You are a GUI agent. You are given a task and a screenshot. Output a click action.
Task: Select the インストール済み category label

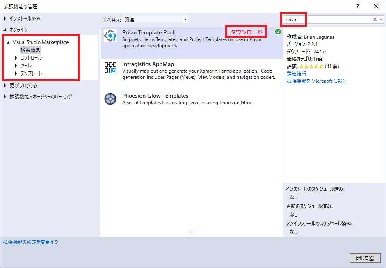click(x=25, y=19)
